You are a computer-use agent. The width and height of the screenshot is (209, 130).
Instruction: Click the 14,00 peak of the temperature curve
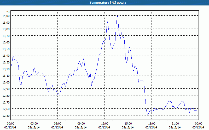[x=118, y=16]
